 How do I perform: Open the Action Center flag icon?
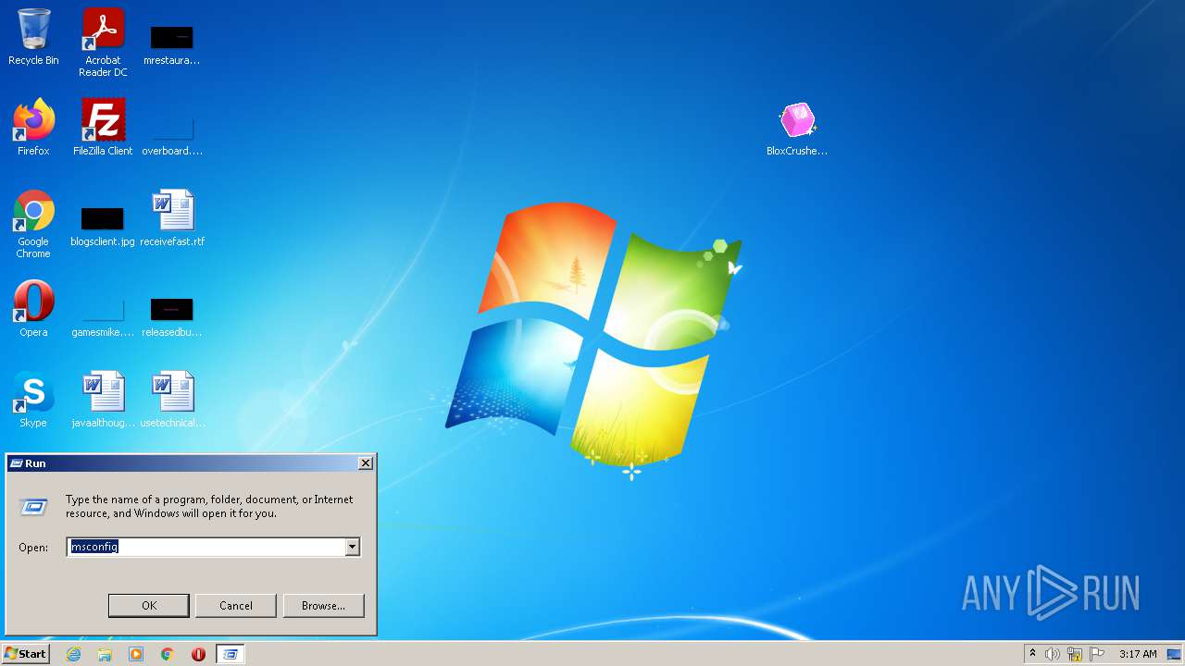pos(1097,654)
